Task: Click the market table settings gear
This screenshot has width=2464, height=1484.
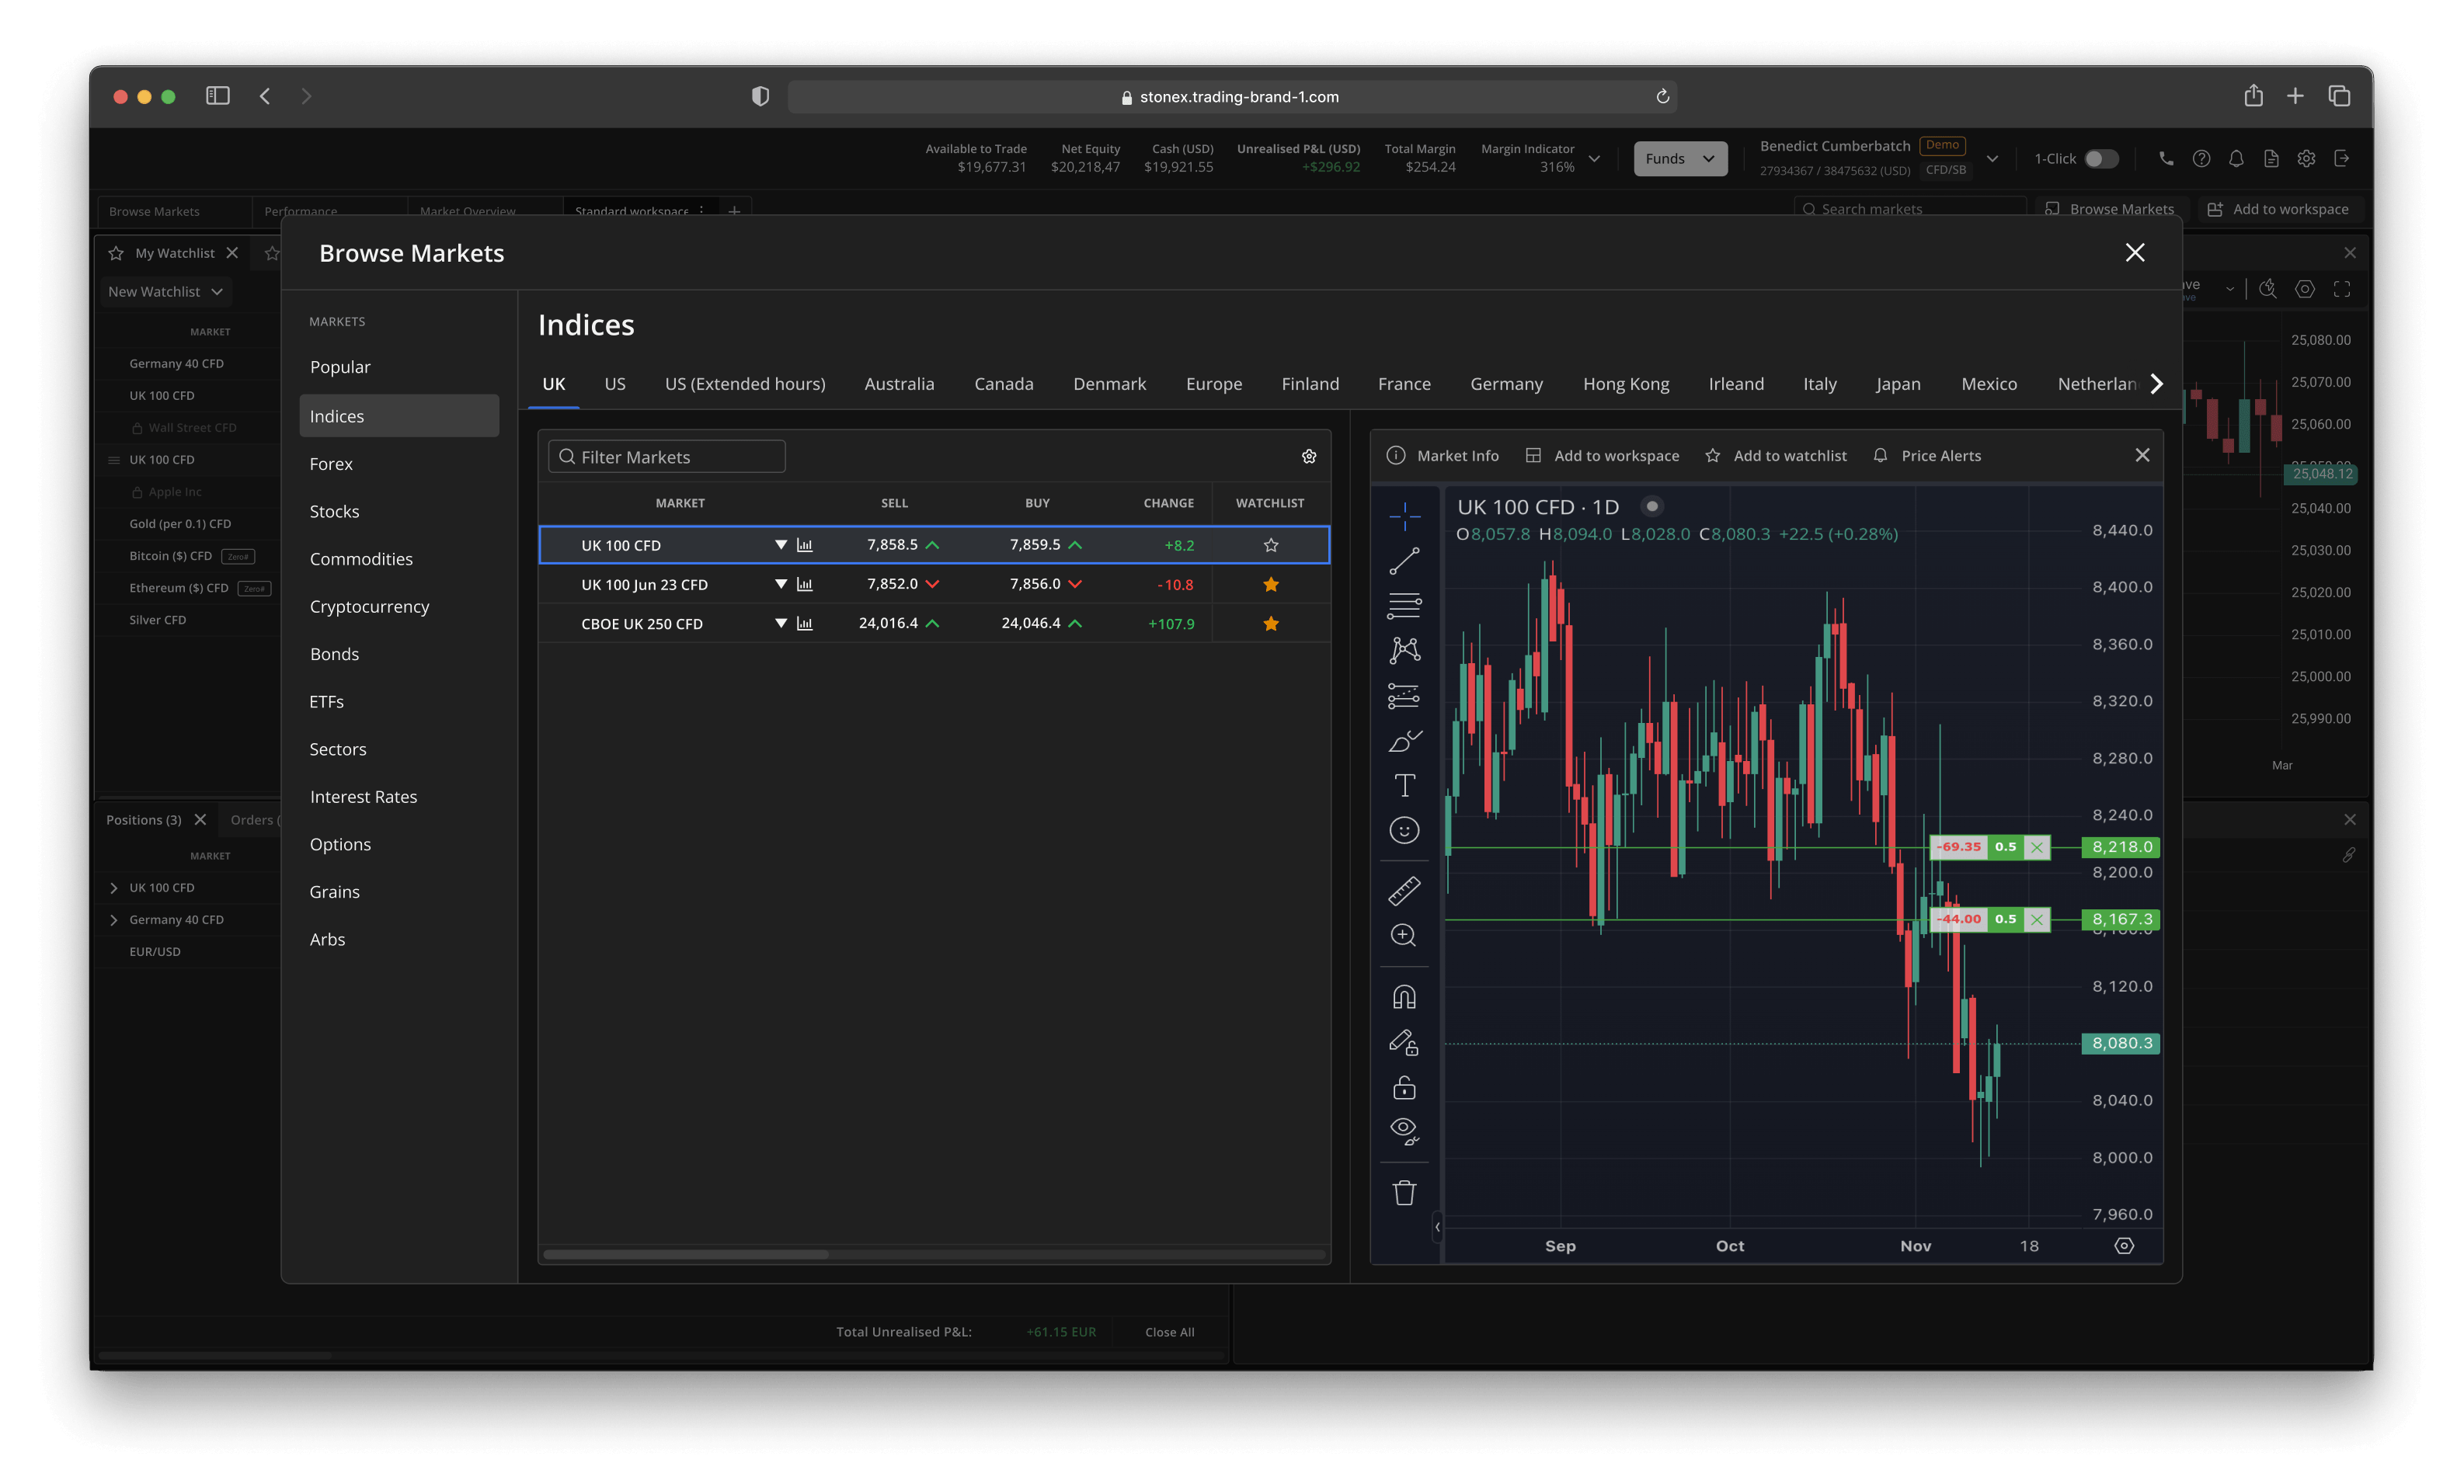Action: pos(1308,457)
